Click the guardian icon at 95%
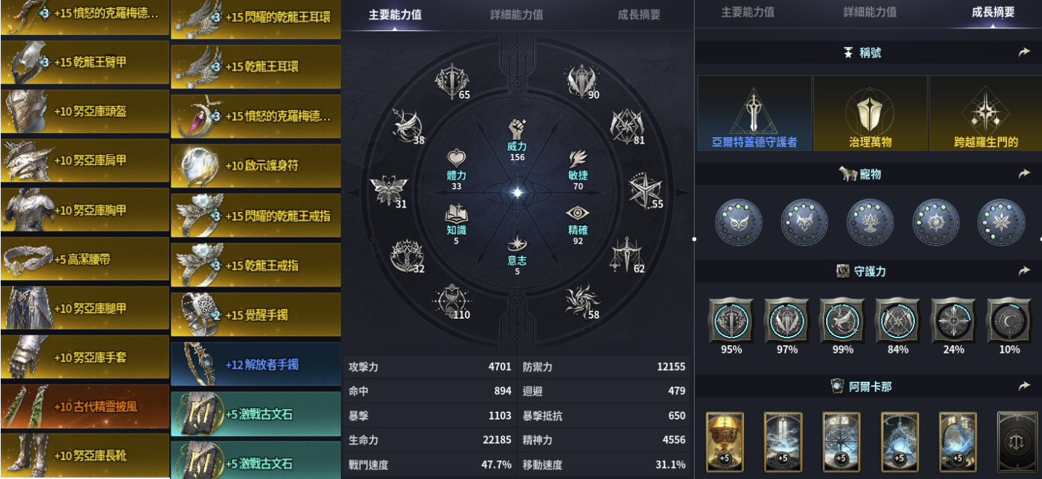 point(731,319)
